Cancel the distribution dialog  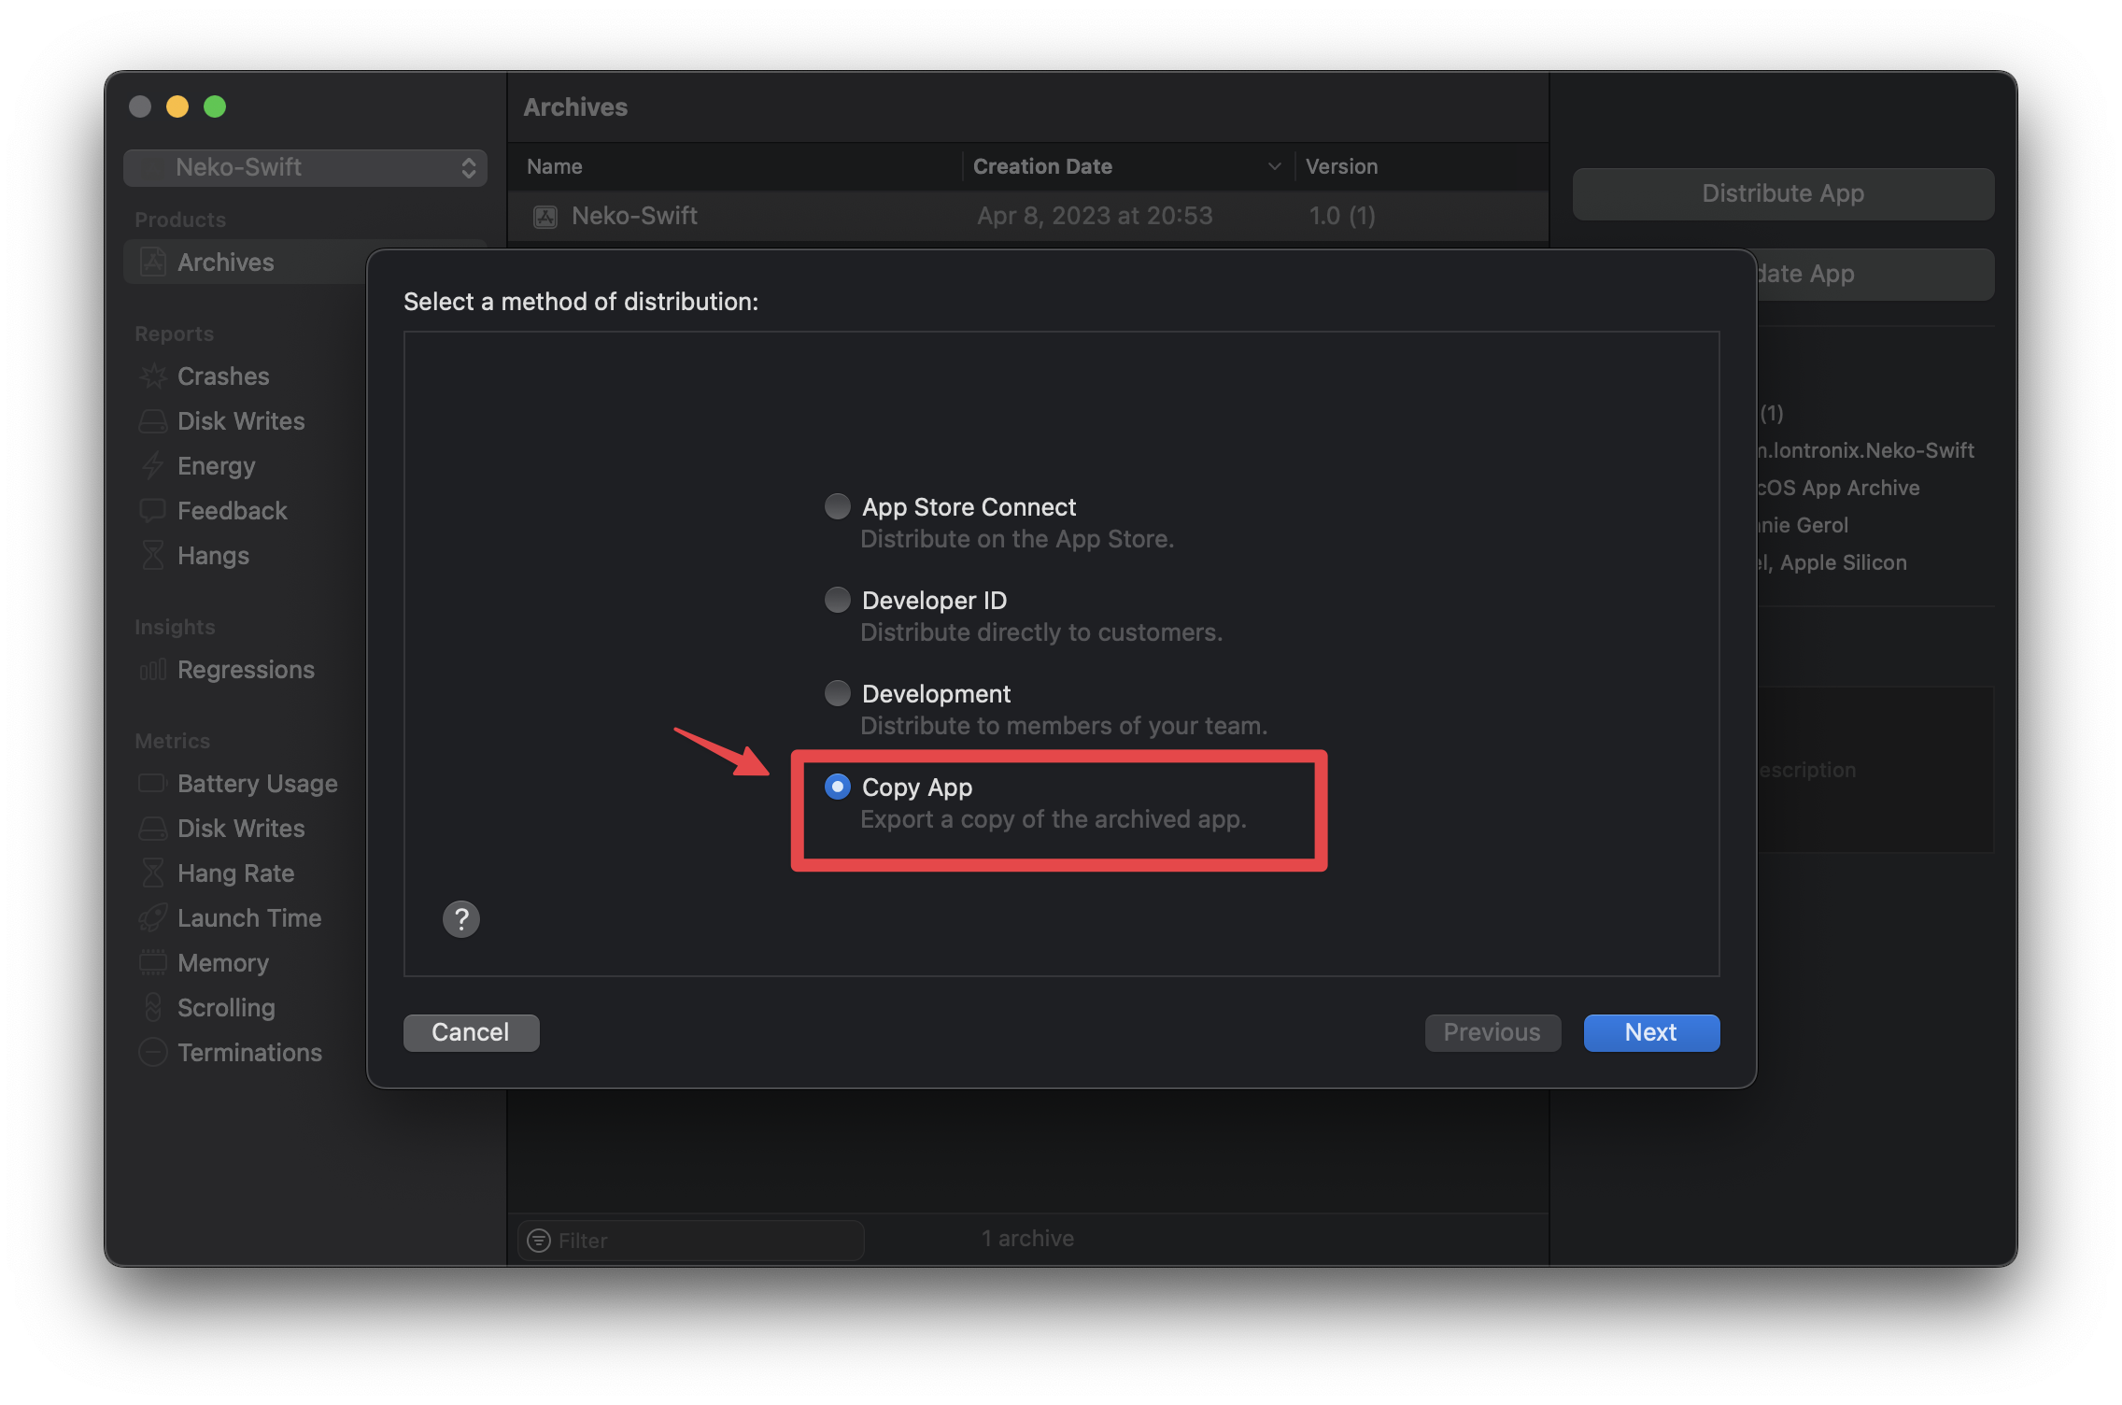coord(471,1032)
